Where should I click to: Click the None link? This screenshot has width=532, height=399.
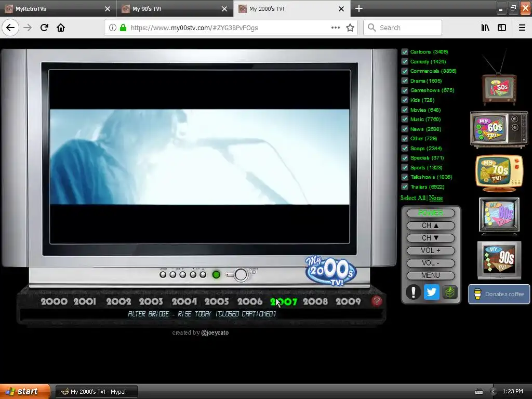pyautogui.click(x=436, y=198)
